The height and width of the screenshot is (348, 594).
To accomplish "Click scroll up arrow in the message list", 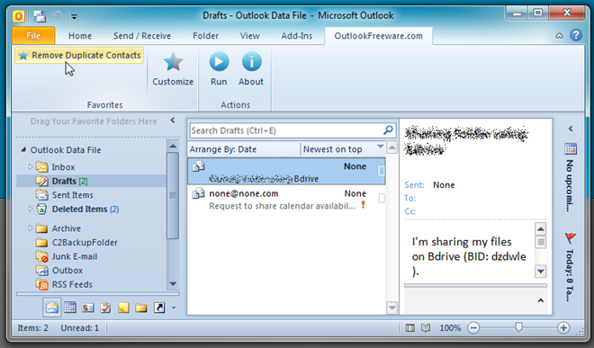I will [392, 147].
